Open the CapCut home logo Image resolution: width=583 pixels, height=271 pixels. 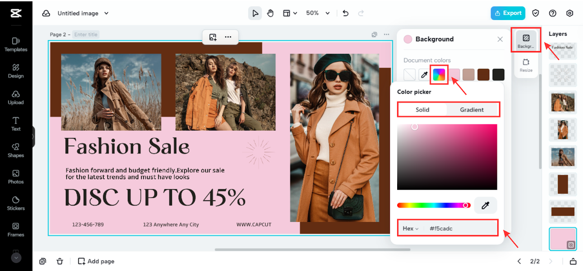(16, 13)
